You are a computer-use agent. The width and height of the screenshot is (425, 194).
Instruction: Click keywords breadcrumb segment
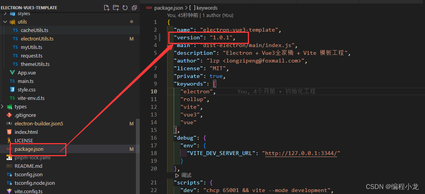click(x=207, y=8)
